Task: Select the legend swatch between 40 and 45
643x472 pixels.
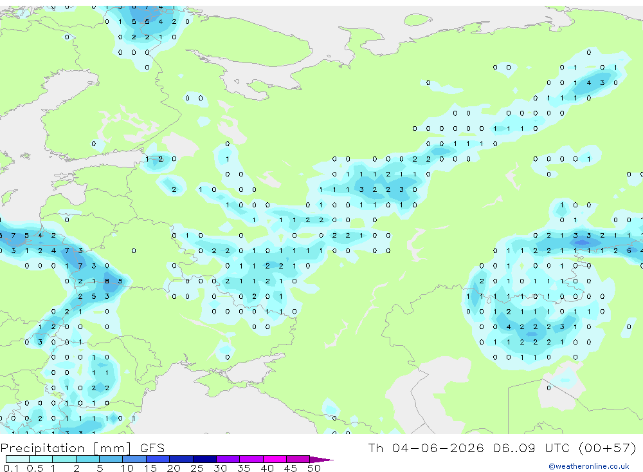Action: pyautogui.click(x=275, y=459)
